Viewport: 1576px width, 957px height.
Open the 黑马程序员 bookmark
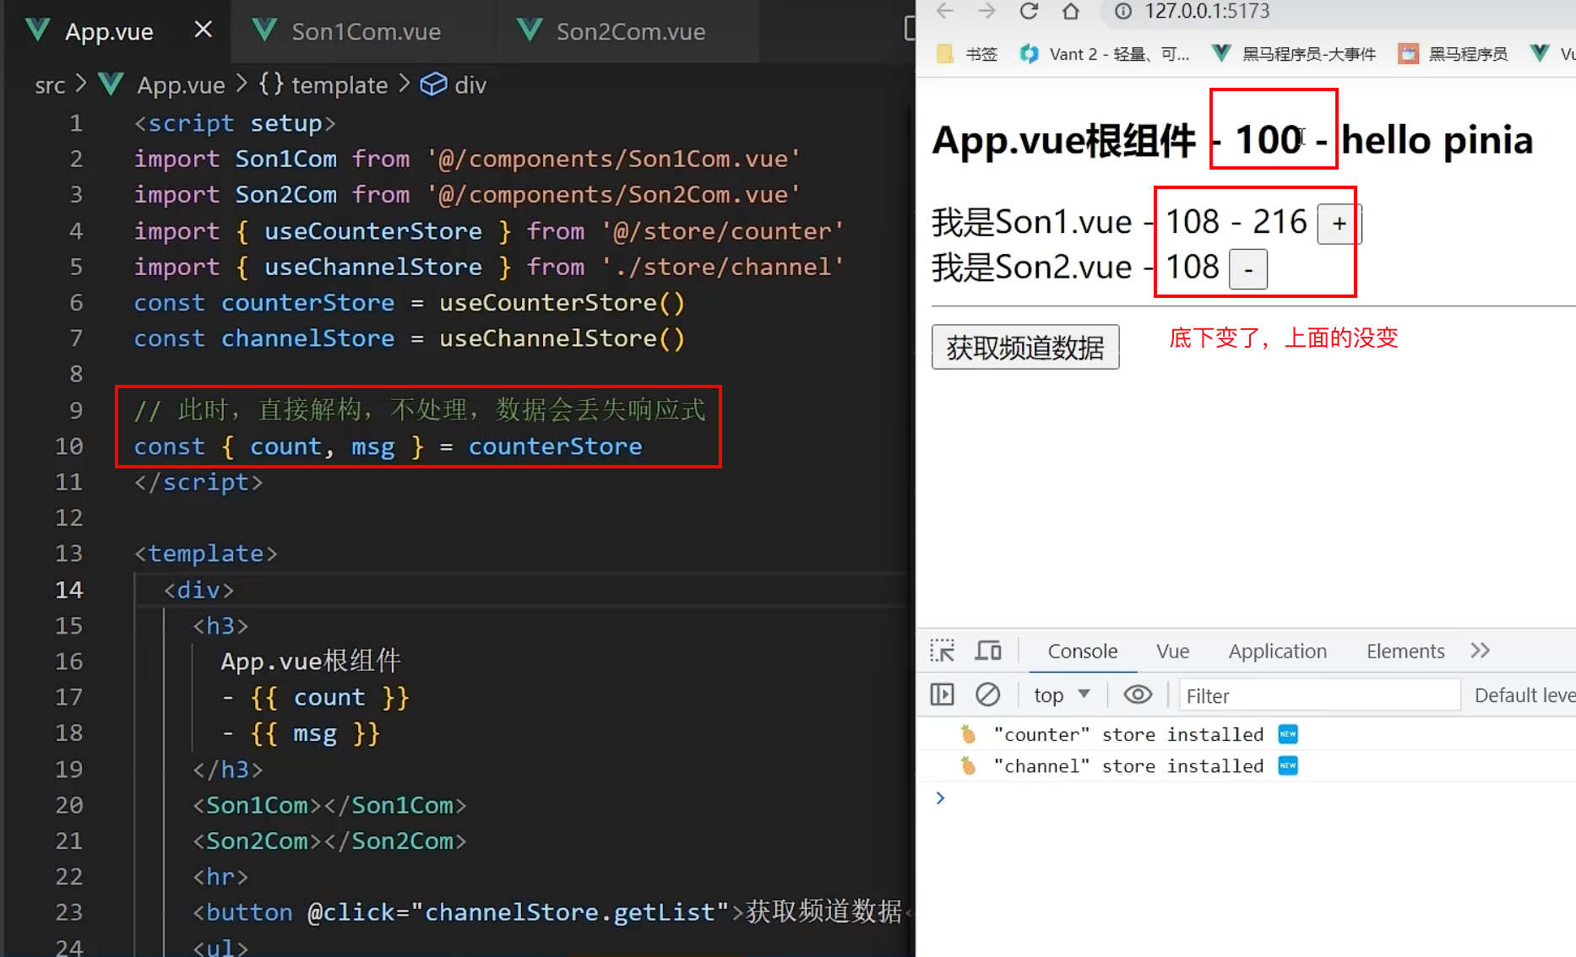1453,54
